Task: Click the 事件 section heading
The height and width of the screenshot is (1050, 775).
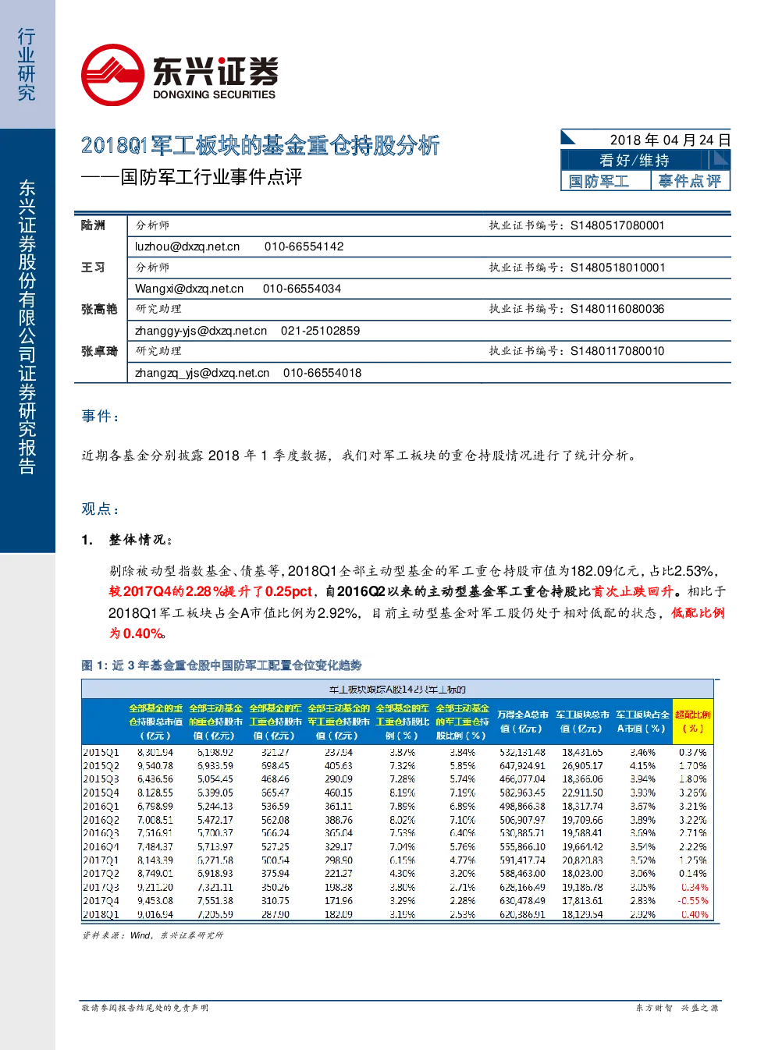Action: click(x=101, y=417)
